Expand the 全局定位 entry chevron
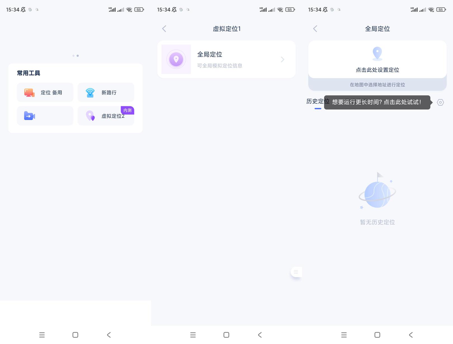This screenshot has height=344, width=453. click(x=282, y=59)
